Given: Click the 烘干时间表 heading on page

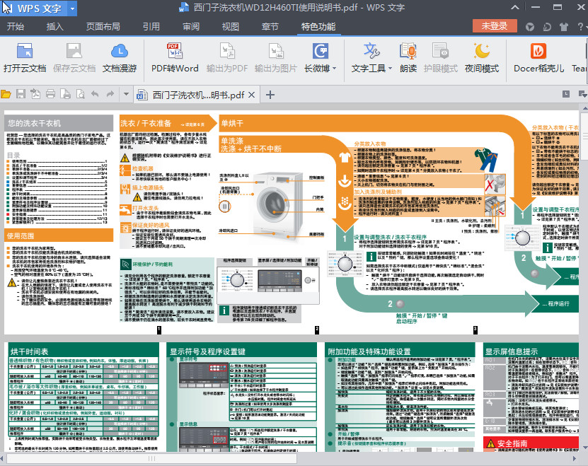Looking at the screenshot, I should click(30, 351).
